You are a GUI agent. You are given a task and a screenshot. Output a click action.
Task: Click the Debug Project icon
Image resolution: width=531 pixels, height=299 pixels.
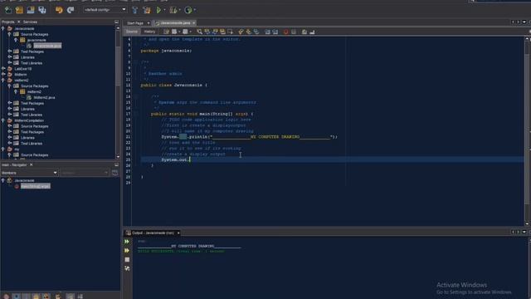(173, 10)
